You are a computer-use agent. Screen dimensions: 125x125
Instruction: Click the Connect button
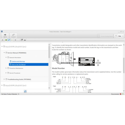pyautogui.click(x=13, y=35)
